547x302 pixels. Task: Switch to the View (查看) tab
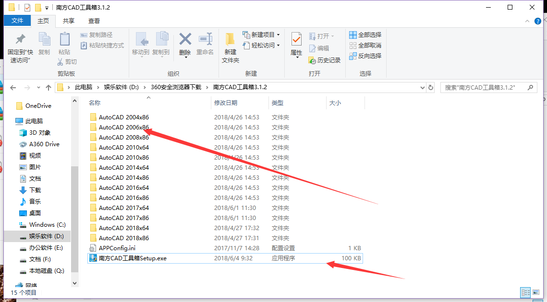coord(94,21)
